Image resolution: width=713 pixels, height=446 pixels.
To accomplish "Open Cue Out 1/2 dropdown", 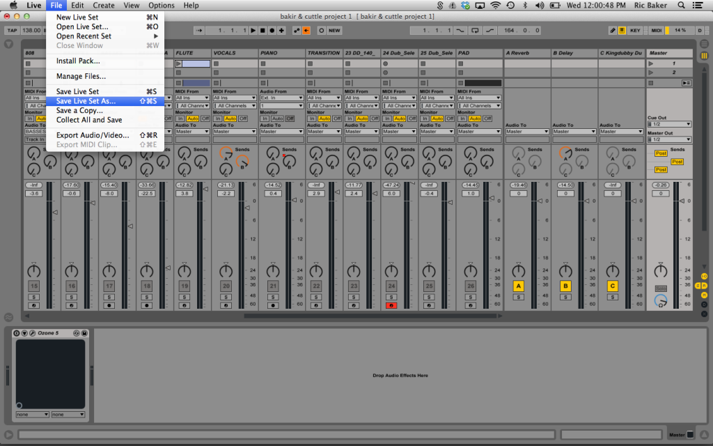I will [669, 124].
